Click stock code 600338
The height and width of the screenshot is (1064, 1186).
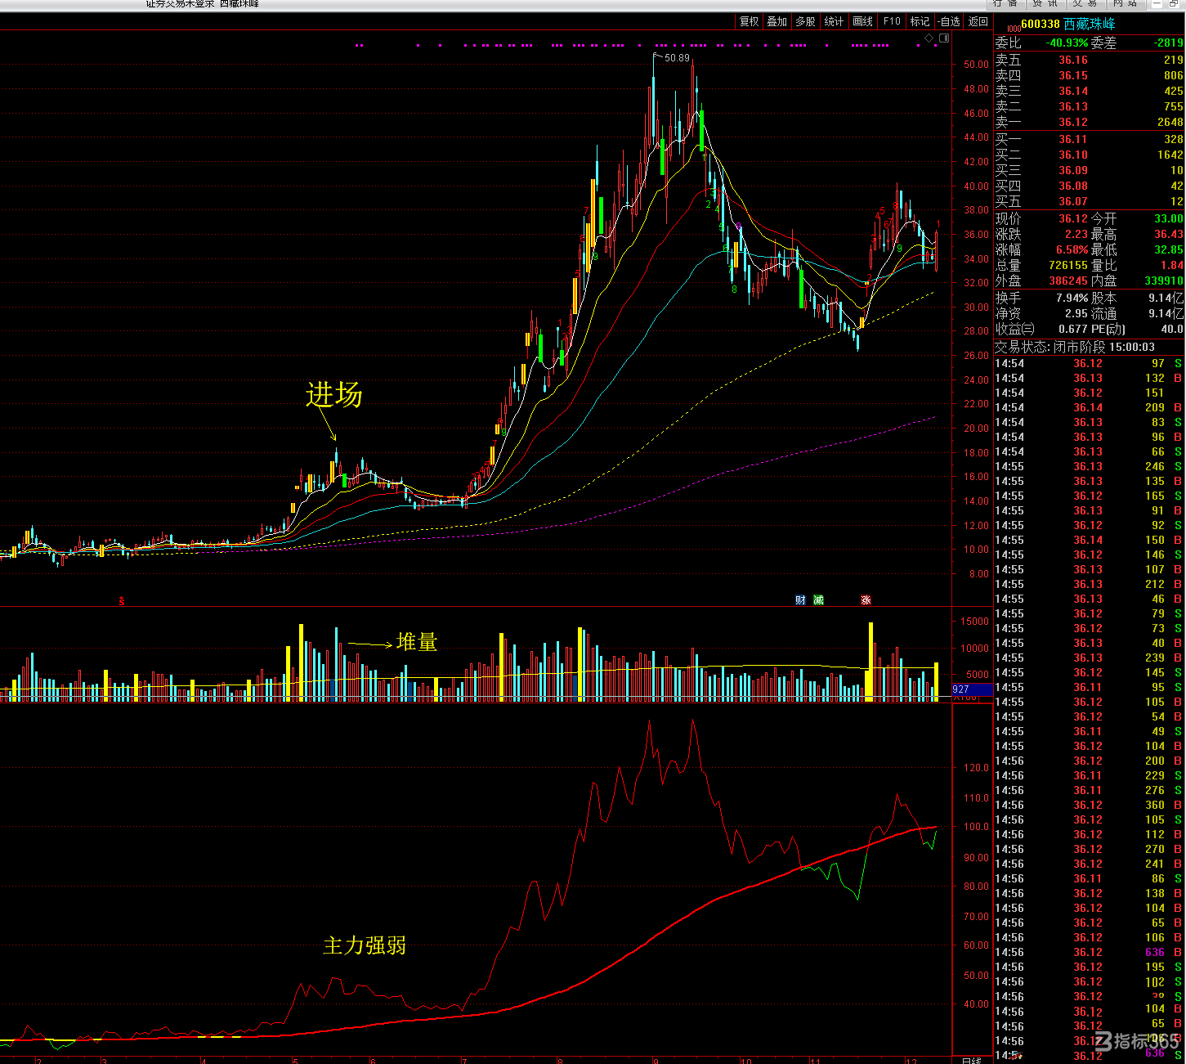coord(1040,24)
